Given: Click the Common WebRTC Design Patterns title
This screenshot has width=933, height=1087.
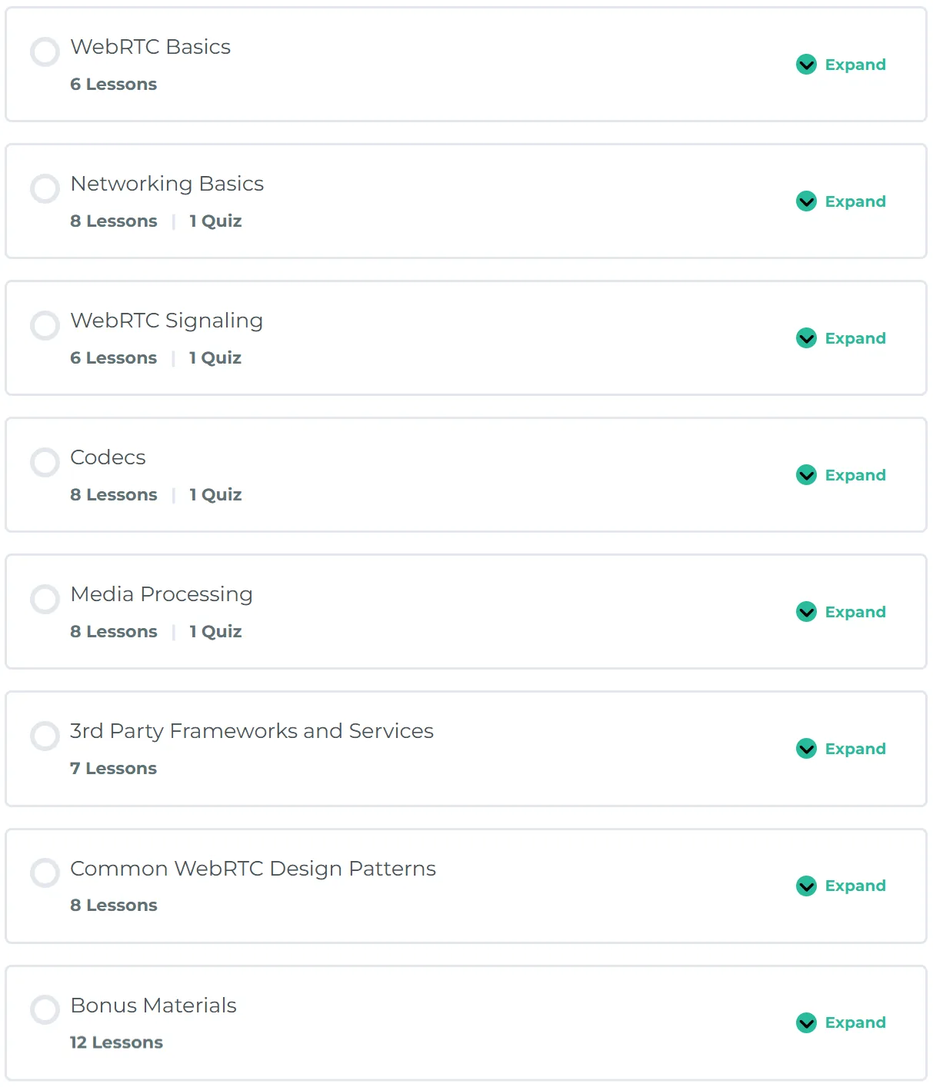Looking at the screenshot, I should tap(253, 869).
